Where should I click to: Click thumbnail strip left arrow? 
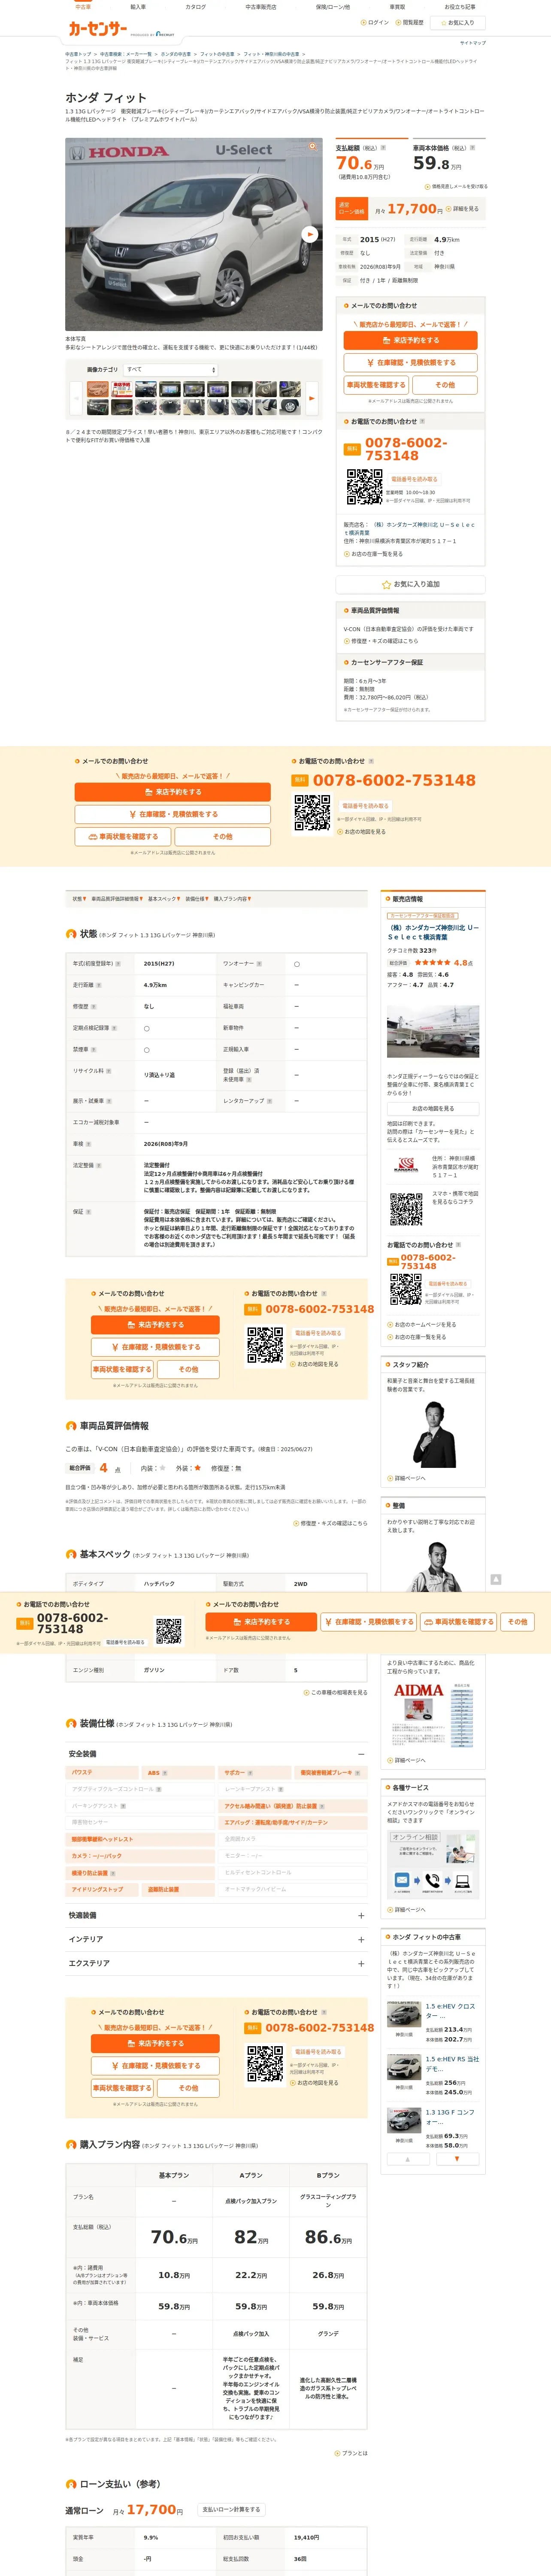click(76, 398)
